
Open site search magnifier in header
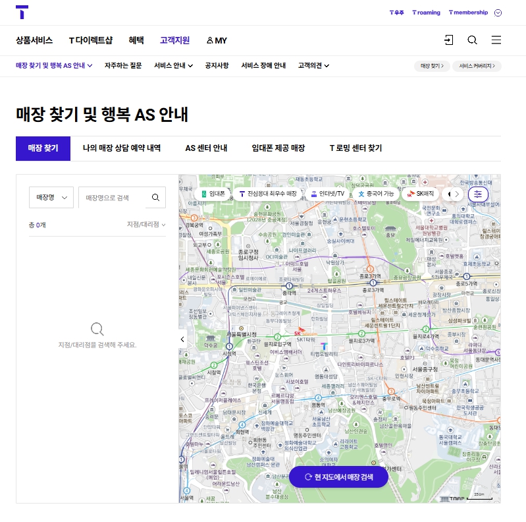click(x=472, y=40)
